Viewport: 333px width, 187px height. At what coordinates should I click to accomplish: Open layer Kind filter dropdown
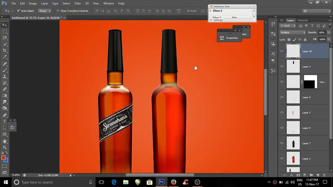click(x=288, y=26)
